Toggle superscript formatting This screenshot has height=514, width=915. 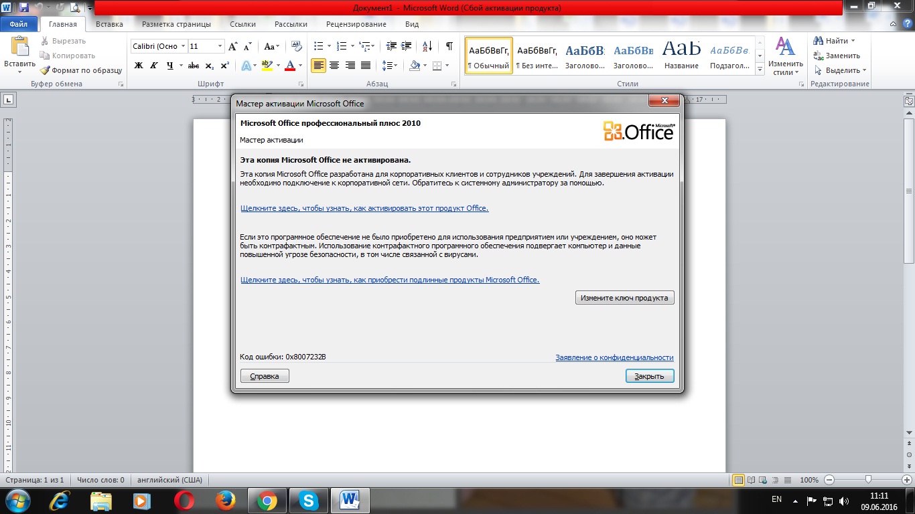click(225, 66)
